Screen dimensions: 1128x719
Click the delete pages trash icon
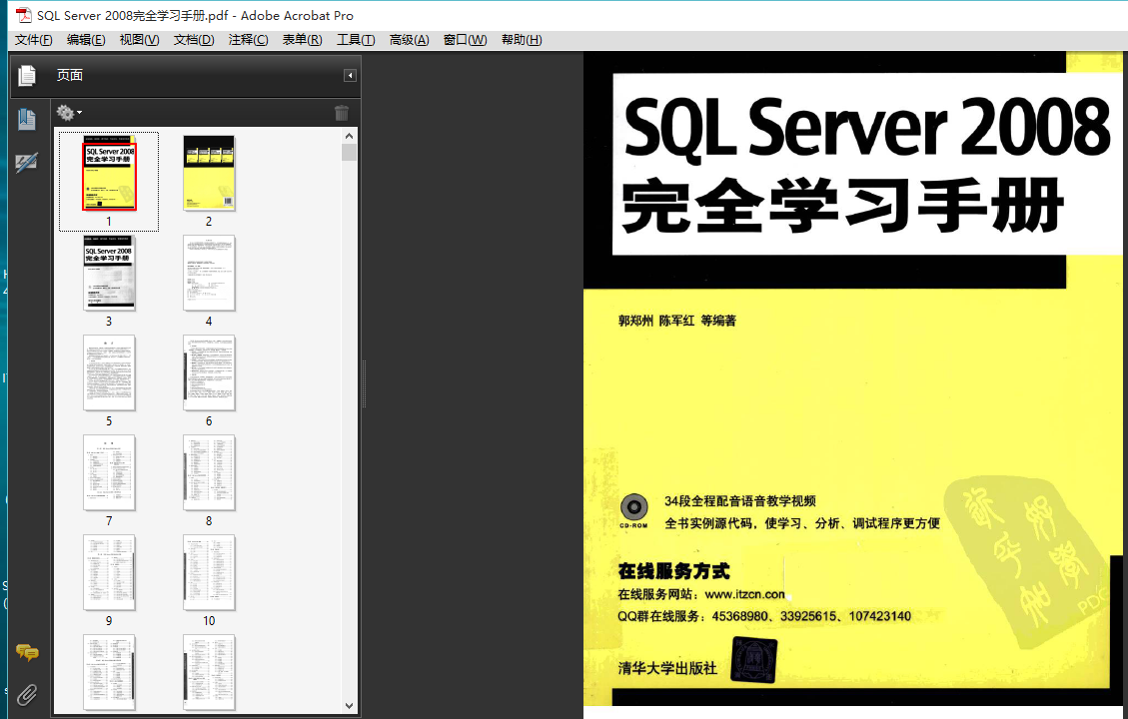coord(342,113)
